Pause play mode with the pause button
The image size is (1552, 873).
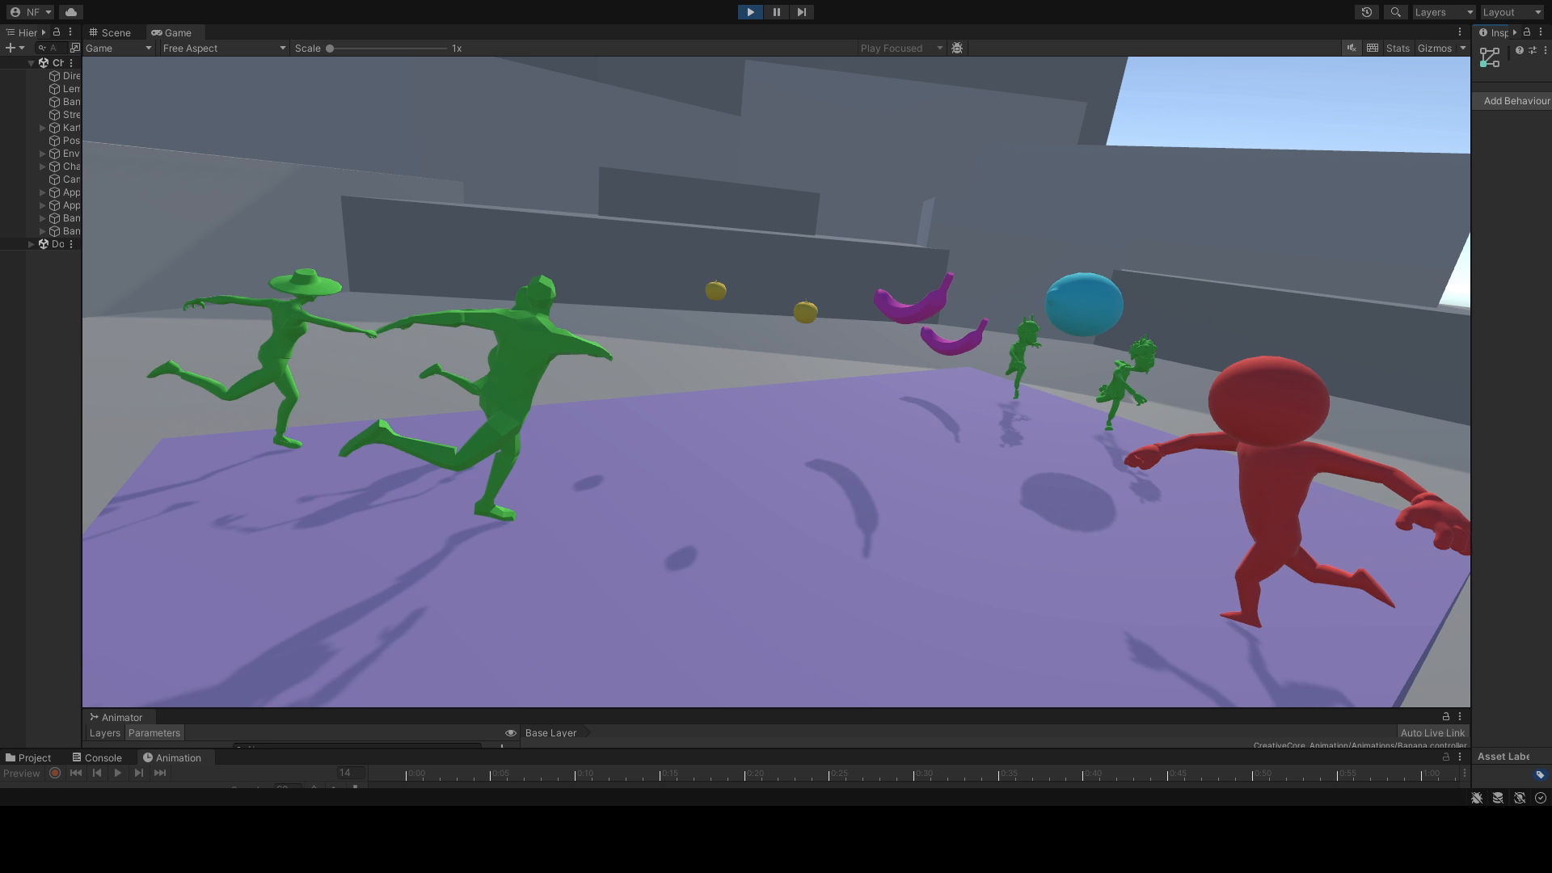pyautogui.click(x=775, y=12)
